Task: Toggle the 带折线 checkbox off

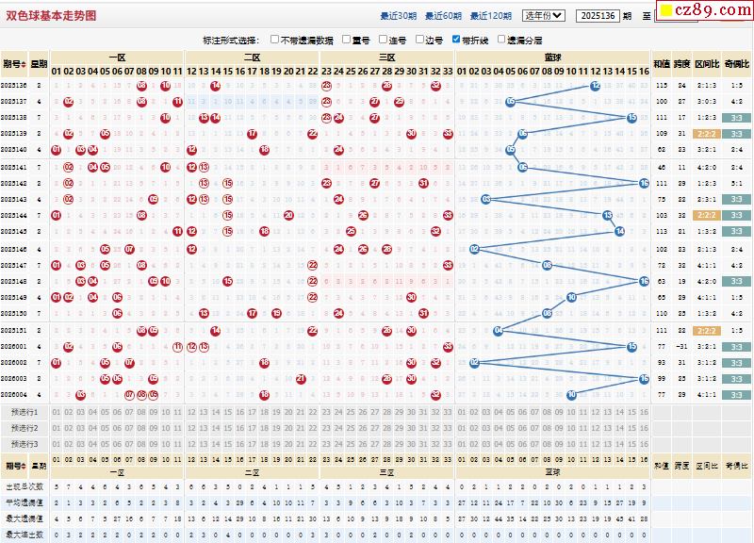Action: click(456, 40)
